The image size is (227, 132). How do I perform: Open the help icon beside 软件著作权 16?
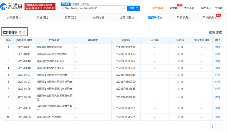pos(24,33)
